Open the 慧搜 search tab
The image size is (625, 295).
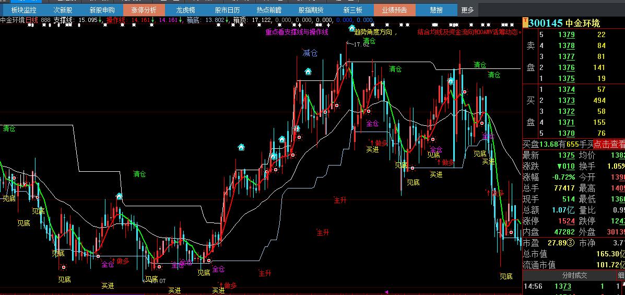tap(436, 10)
